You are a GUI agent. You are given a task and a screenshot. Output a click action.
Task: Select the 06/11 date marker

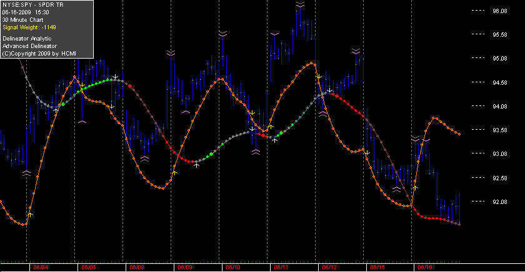(281, 268)
